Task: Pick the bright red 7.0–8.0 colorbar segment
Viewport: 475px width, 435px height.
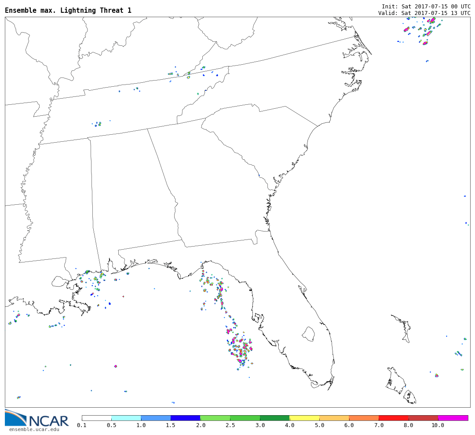Action: click(394, 418)
